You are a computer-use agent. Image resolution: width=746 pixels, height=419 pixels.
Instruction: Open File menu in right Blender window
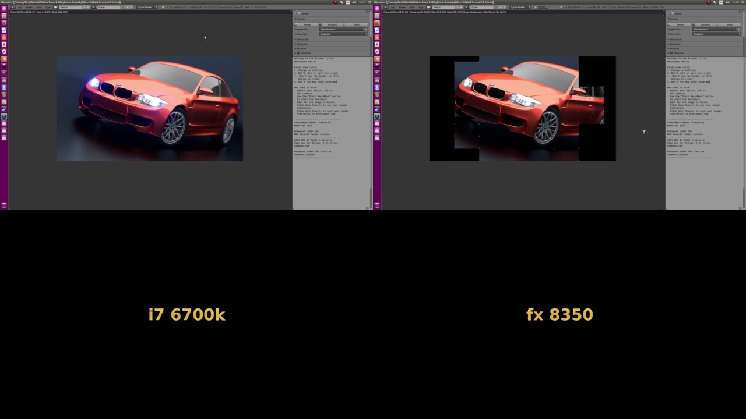pos(393,7)
